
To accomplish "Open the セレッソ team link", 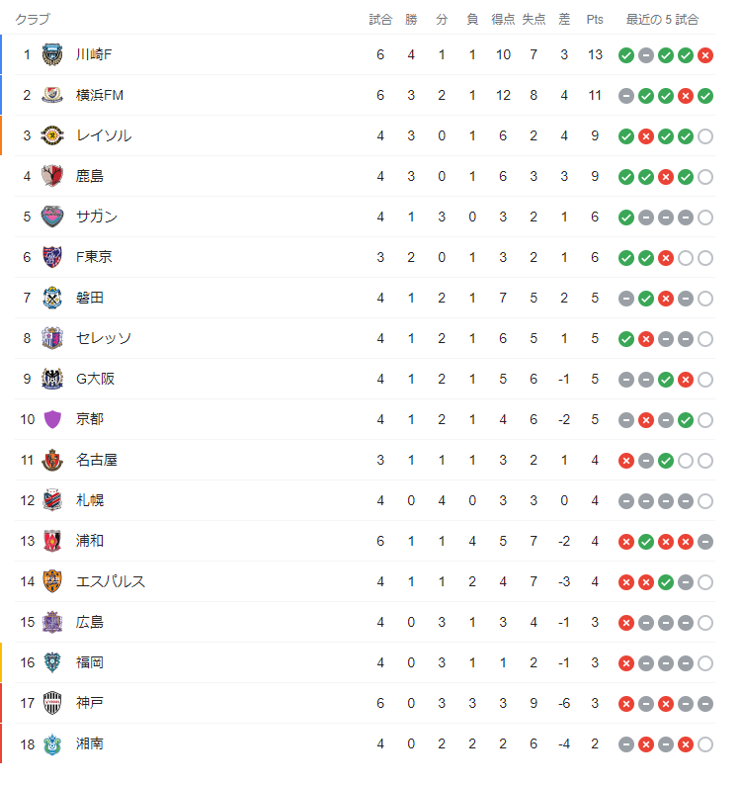I will pos(104,338).
